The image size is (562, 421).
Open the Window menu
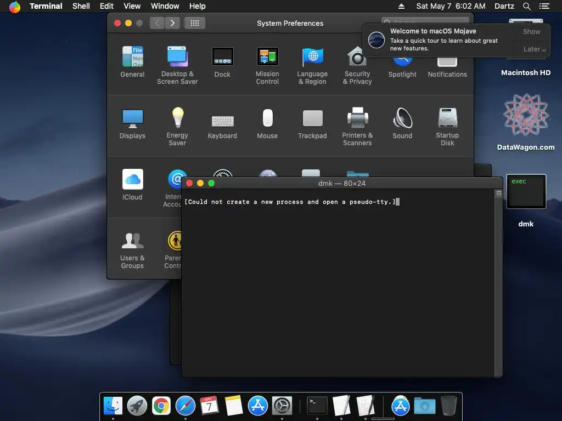coord(165,6)
